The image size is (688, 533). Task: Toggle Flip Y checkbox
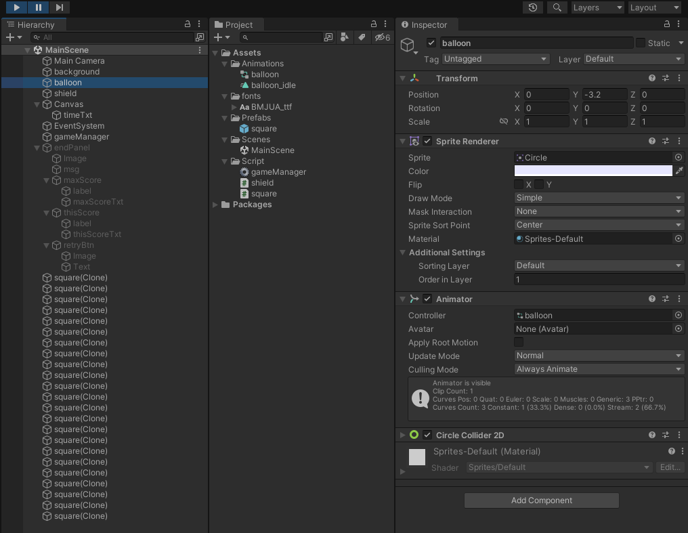[x=539, y=184]
